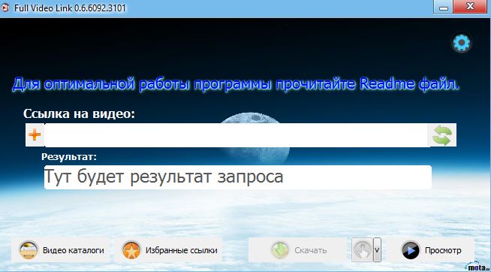Screen dimensions: 491x272
Task: Click the hand pointer icon button
Action: pyautogui.click(x=363, y=250)
